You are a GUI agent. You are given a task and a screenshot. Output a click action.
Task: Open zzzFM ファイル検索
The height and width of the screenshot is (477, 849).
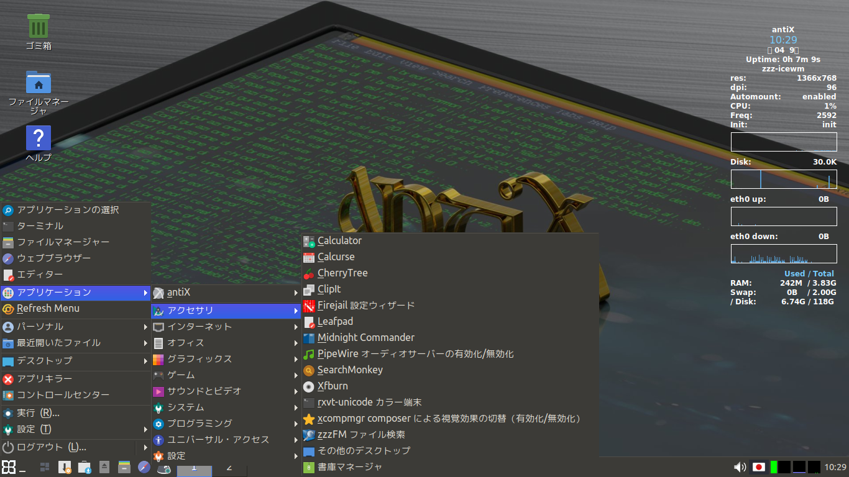(450, 435)
